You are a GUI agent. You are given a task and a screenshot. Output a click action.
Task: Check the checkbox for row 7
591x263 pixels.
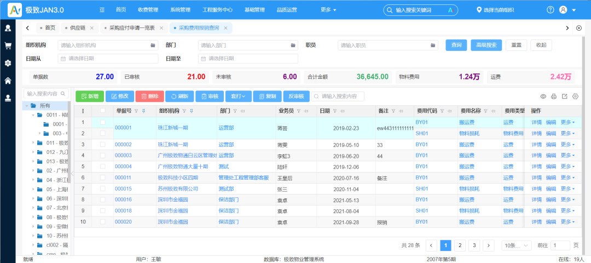pyautogui.click(x=102, y=188)
